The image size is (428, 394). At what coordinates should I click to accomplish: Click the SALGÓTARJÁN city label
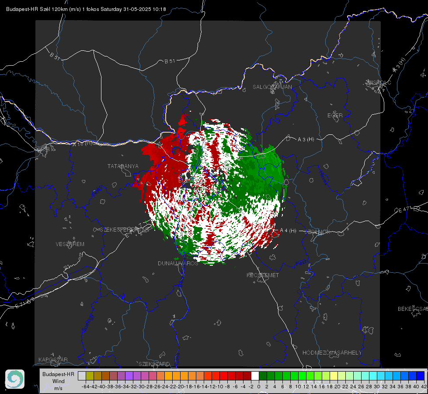coord(272,87)
